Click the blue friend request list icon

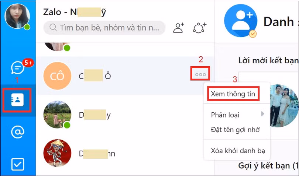(x=240, y=21)
